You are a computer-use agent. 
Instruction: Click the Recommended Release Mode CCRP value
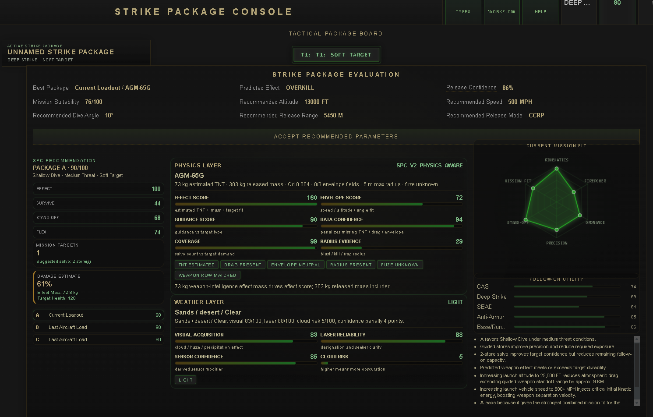[x=536, y=116]
